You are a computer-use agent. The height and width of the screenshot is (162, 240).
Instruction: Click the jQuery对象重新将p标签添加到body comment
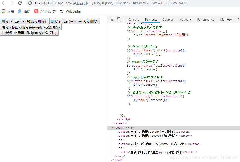coord(159,92)
